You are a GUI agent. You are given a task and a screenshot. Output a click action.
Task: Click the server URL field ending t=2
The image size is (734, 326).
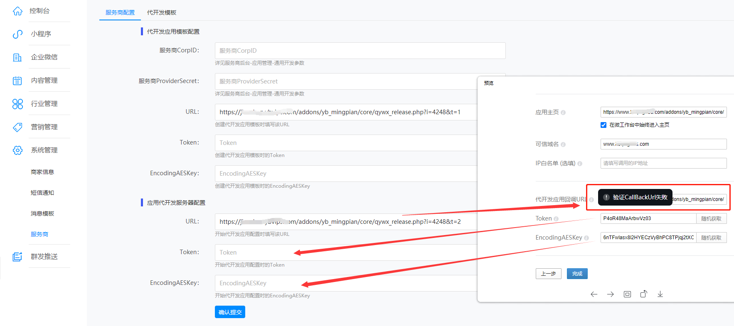(346, 222)
